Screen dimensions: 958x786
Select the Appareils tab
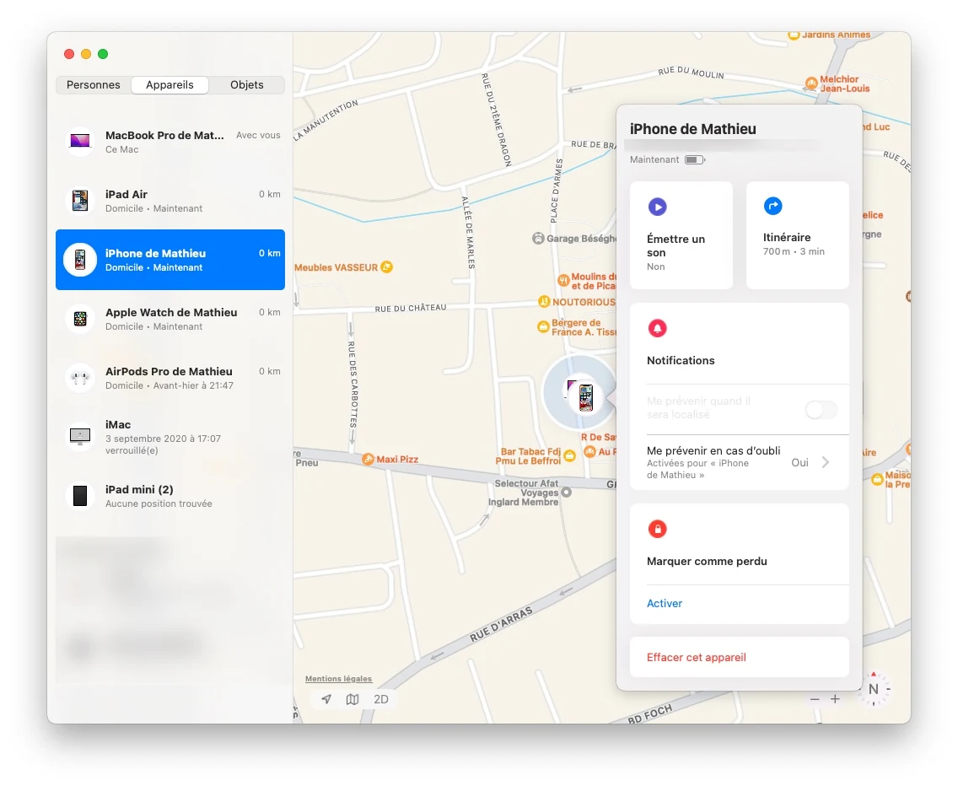(x=170, y=85)
